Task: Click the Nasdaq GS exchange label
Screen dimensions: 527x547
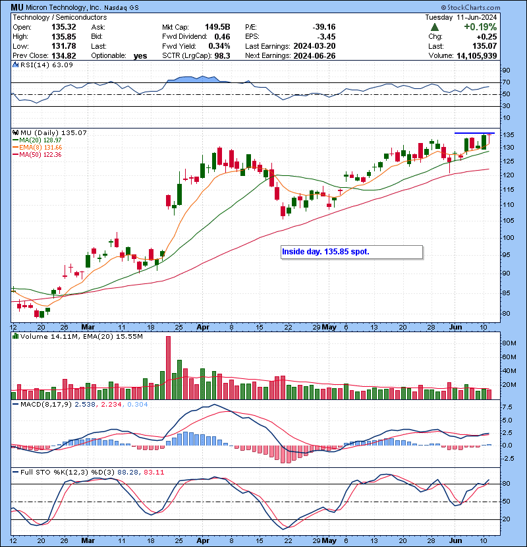Action: coord(121,8)
